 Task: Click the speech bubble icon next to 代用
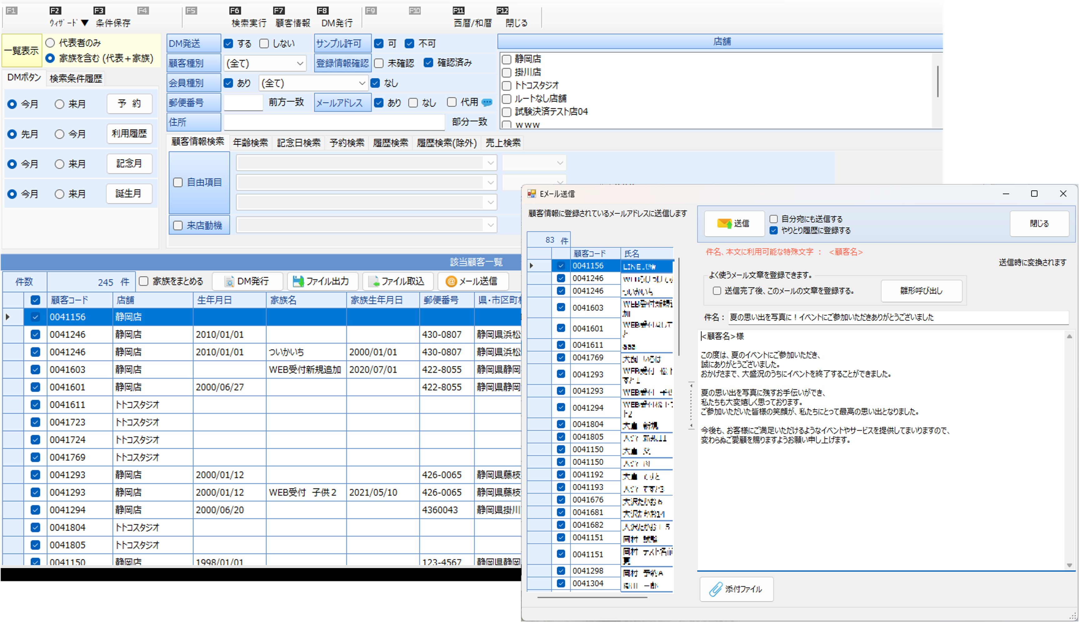pyautogui.click(x=487, y=103)
